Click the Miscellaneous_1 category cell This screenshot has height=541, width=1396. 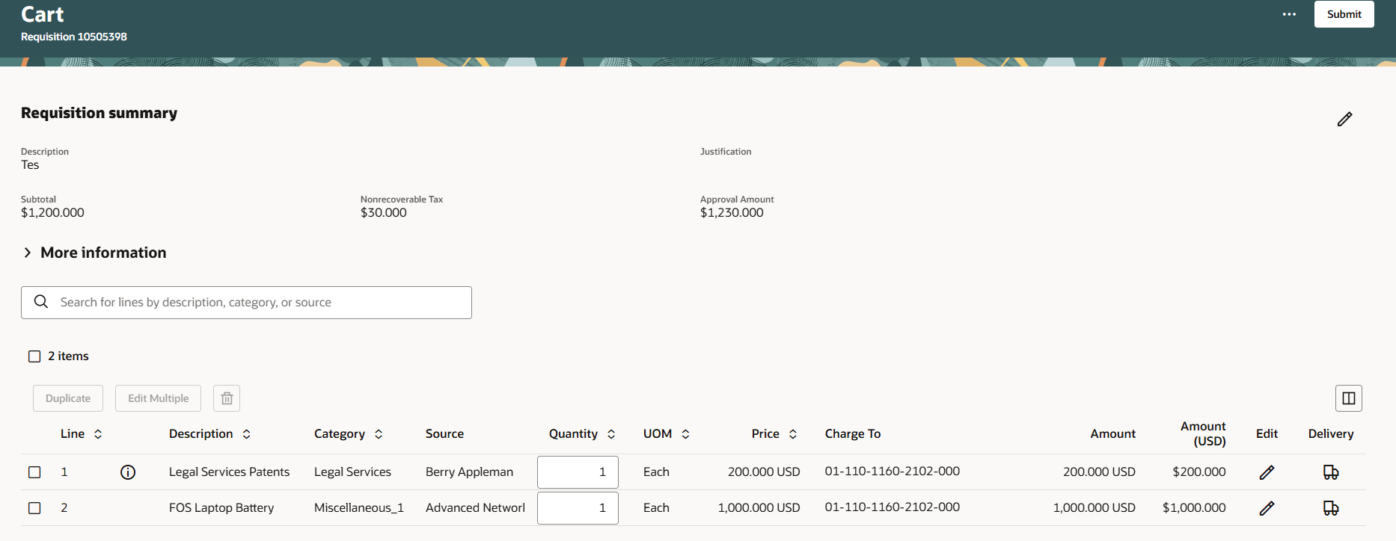point(359,508)
